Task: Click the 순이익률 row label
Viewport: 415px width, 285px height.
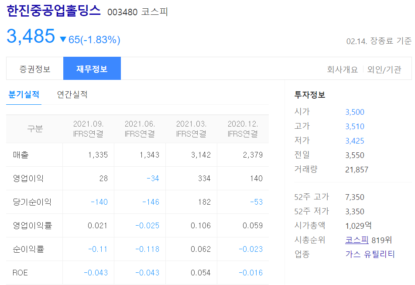Action: click(x=28, y=249)
